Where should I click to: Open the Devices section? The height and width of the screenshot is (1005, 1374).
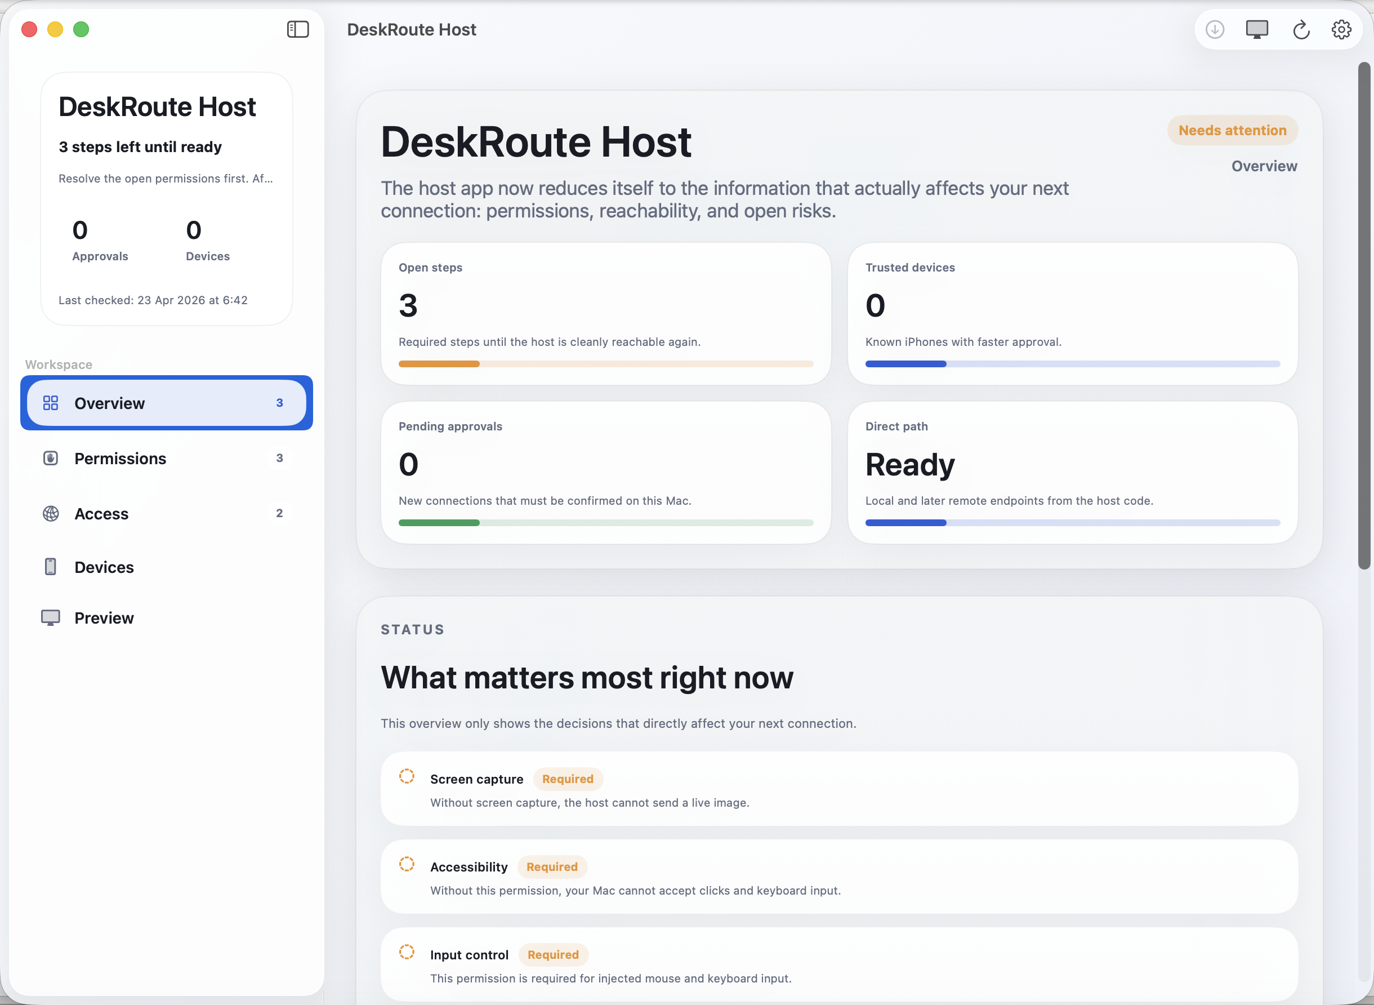click(x=105, y=566)
